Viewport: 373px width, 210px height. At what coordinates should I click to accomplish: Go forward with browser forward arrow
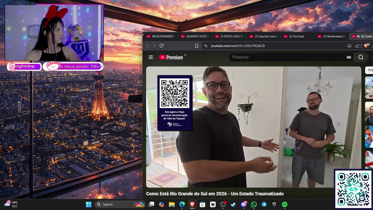[x=154, y=46]
